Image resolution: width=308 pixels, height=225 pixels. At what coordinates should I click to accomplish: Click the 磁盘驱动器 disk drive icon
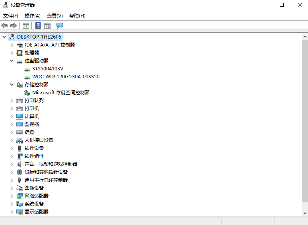click(19, 62)
